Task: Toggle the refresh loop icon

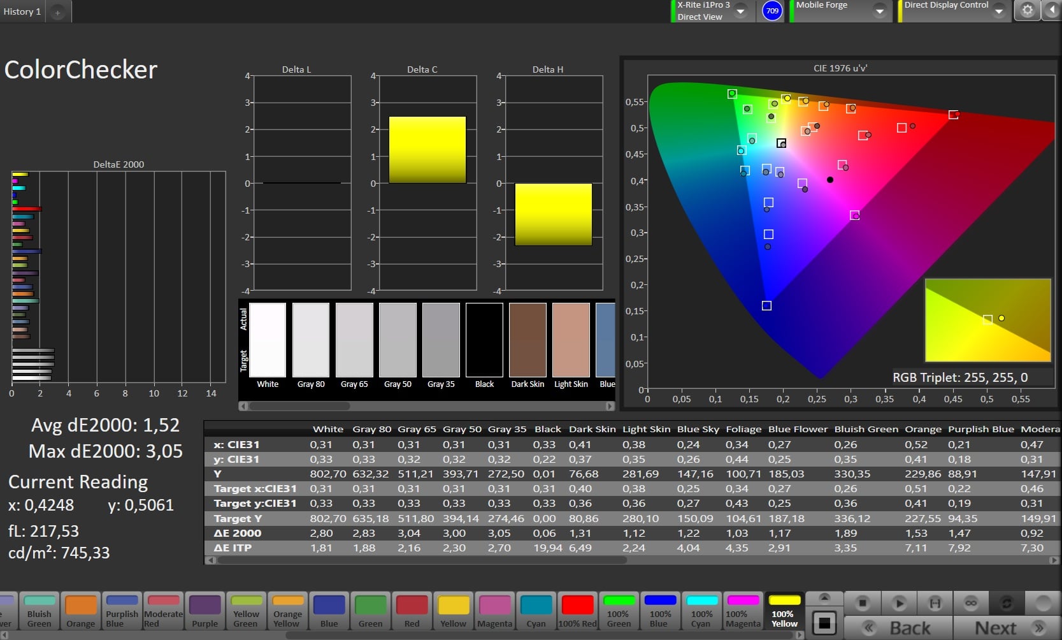Action: click(1007, 602)
